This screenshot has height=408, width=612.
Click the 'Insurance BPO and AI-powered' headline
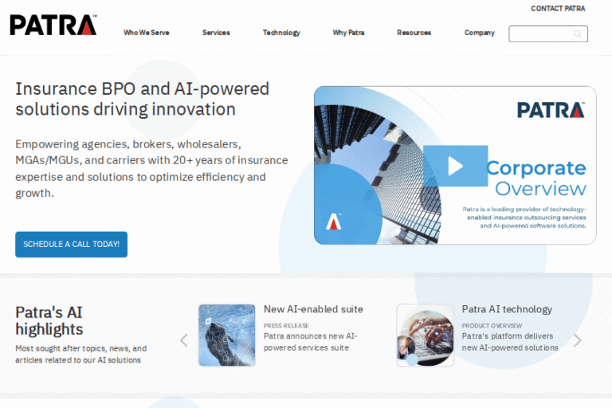tap(143, 99)
